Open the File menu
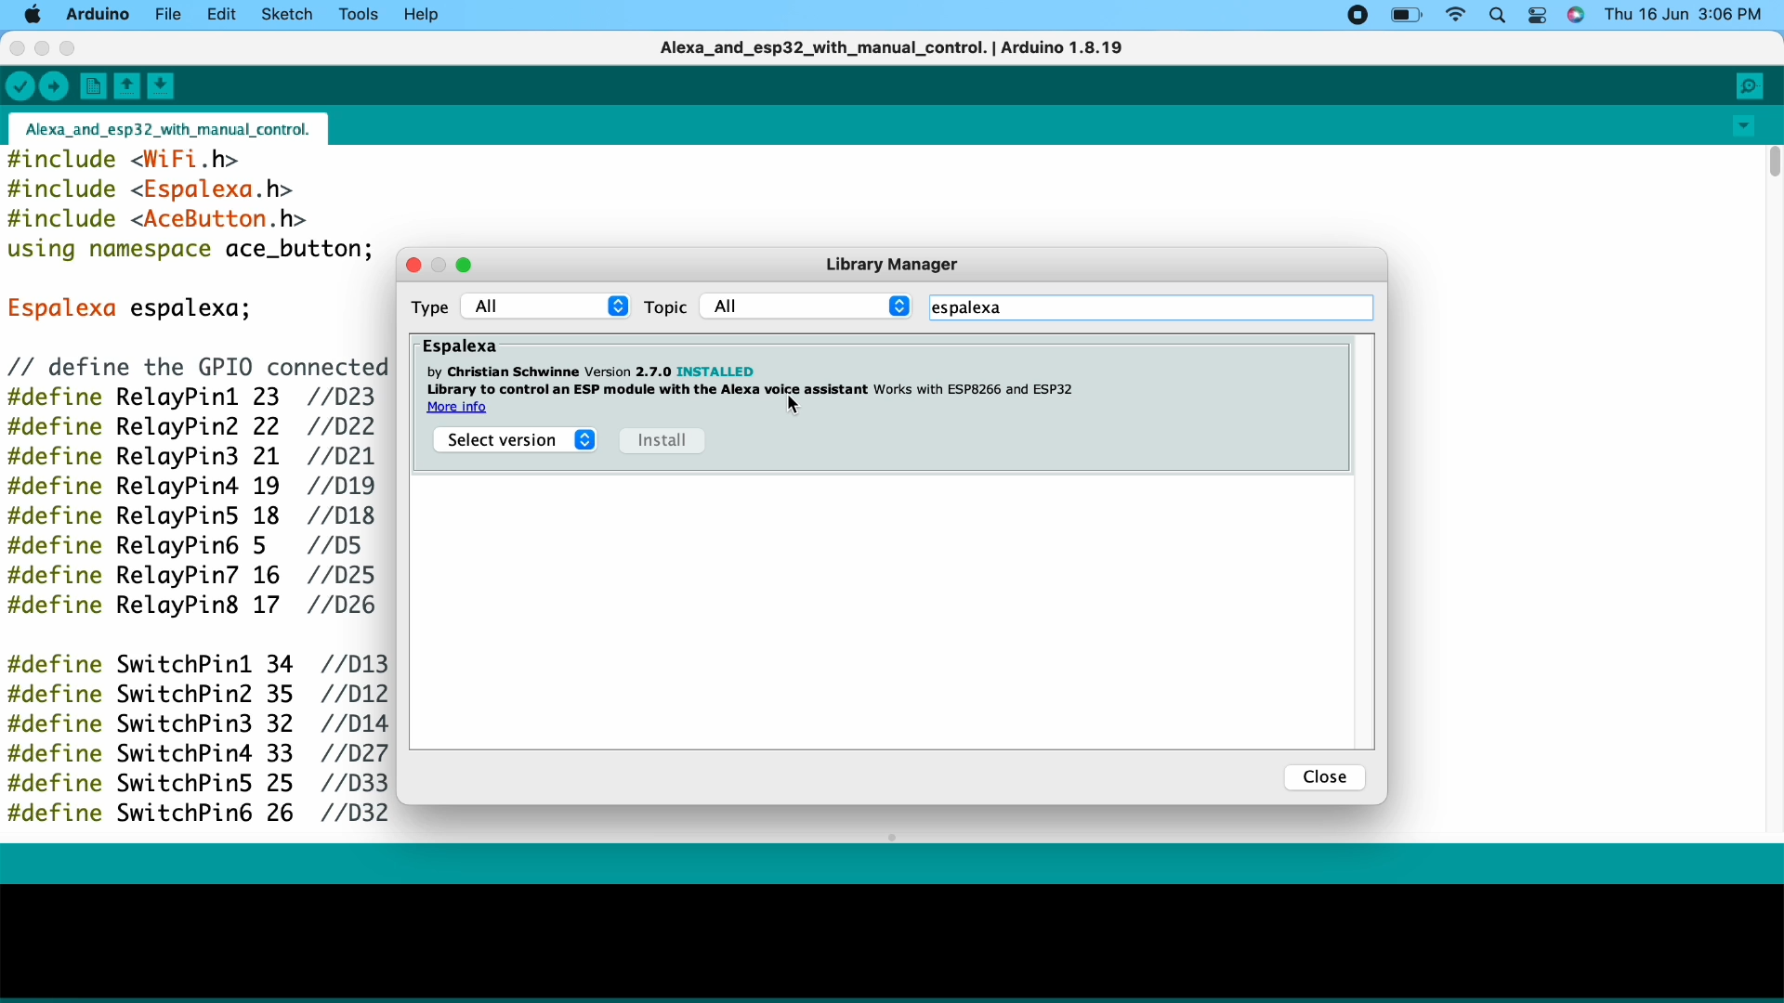 point(168,15)
